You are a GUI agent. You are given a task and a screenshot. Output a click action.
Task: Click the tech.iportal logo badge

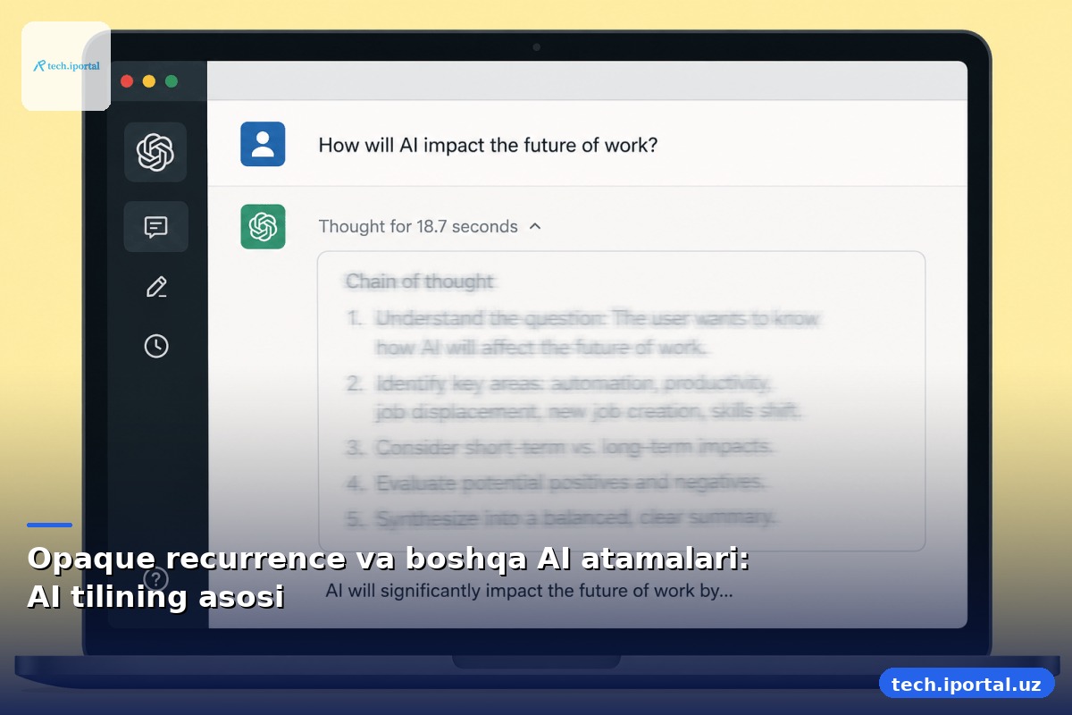(x=66, y=66)
